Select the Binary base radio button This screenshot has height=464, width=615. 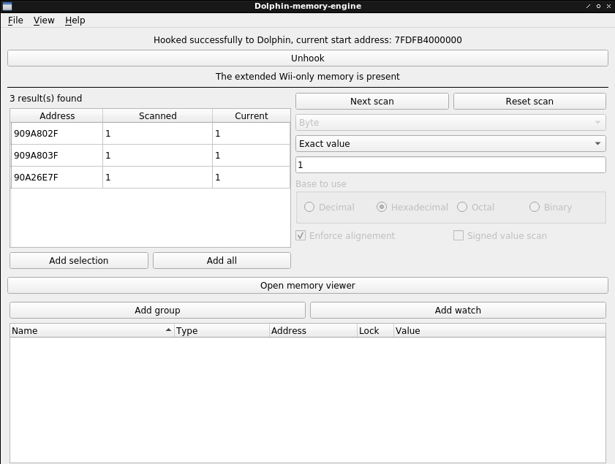coord(551,207)
